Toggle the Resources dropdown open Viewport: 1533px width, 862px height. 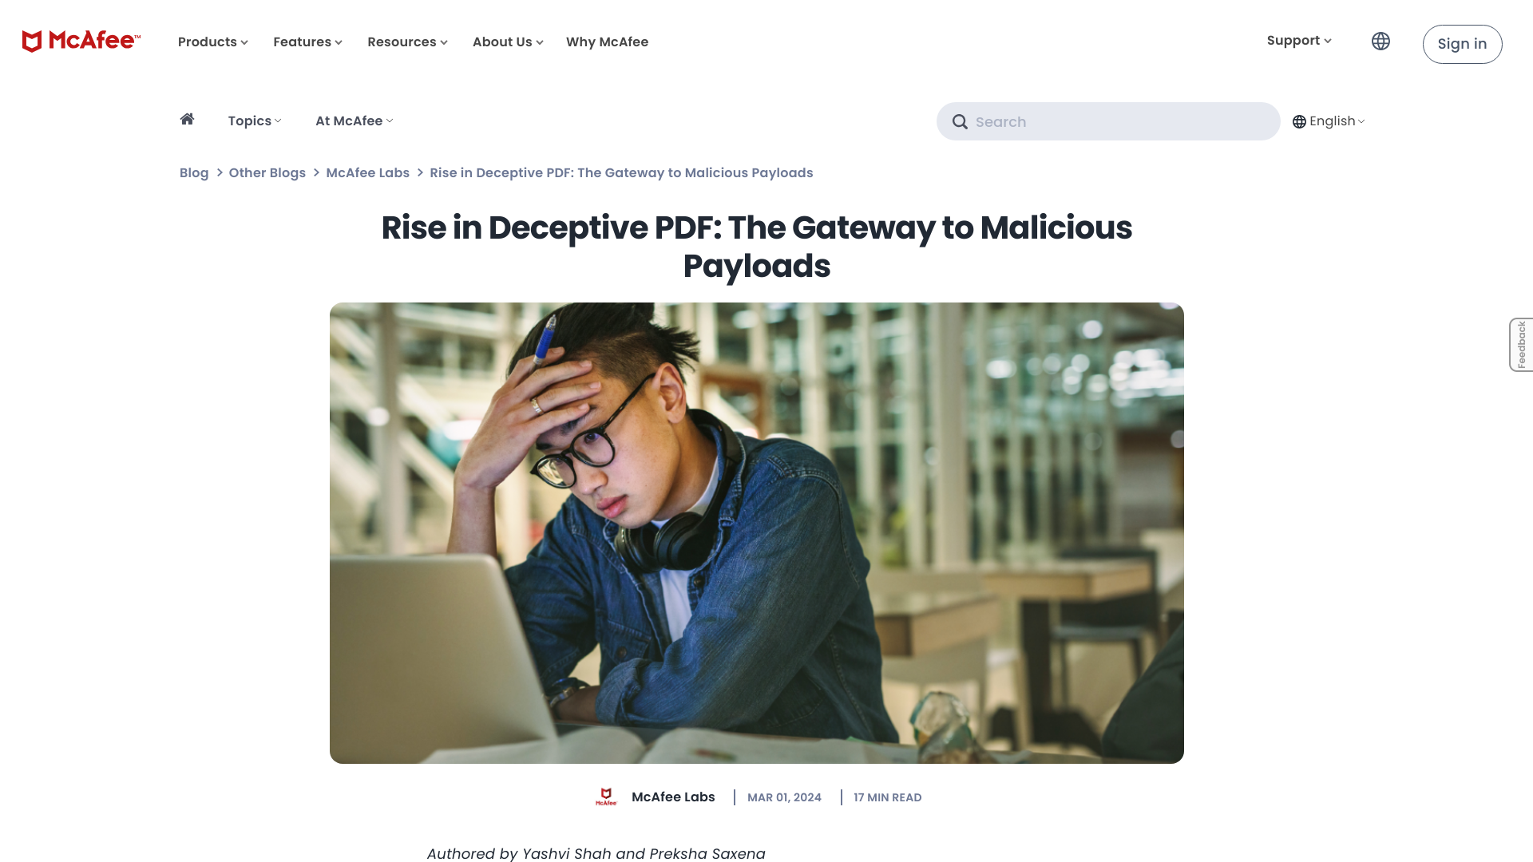(407, 42)
